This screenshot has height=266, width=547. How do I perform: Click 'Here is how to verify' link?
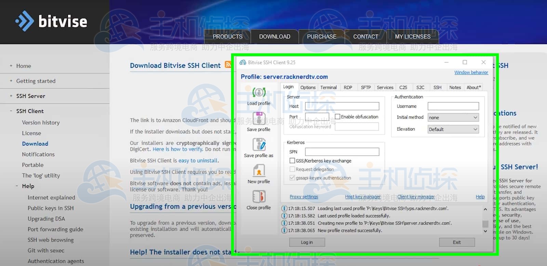pyautogui.click(x=177, y=149)
